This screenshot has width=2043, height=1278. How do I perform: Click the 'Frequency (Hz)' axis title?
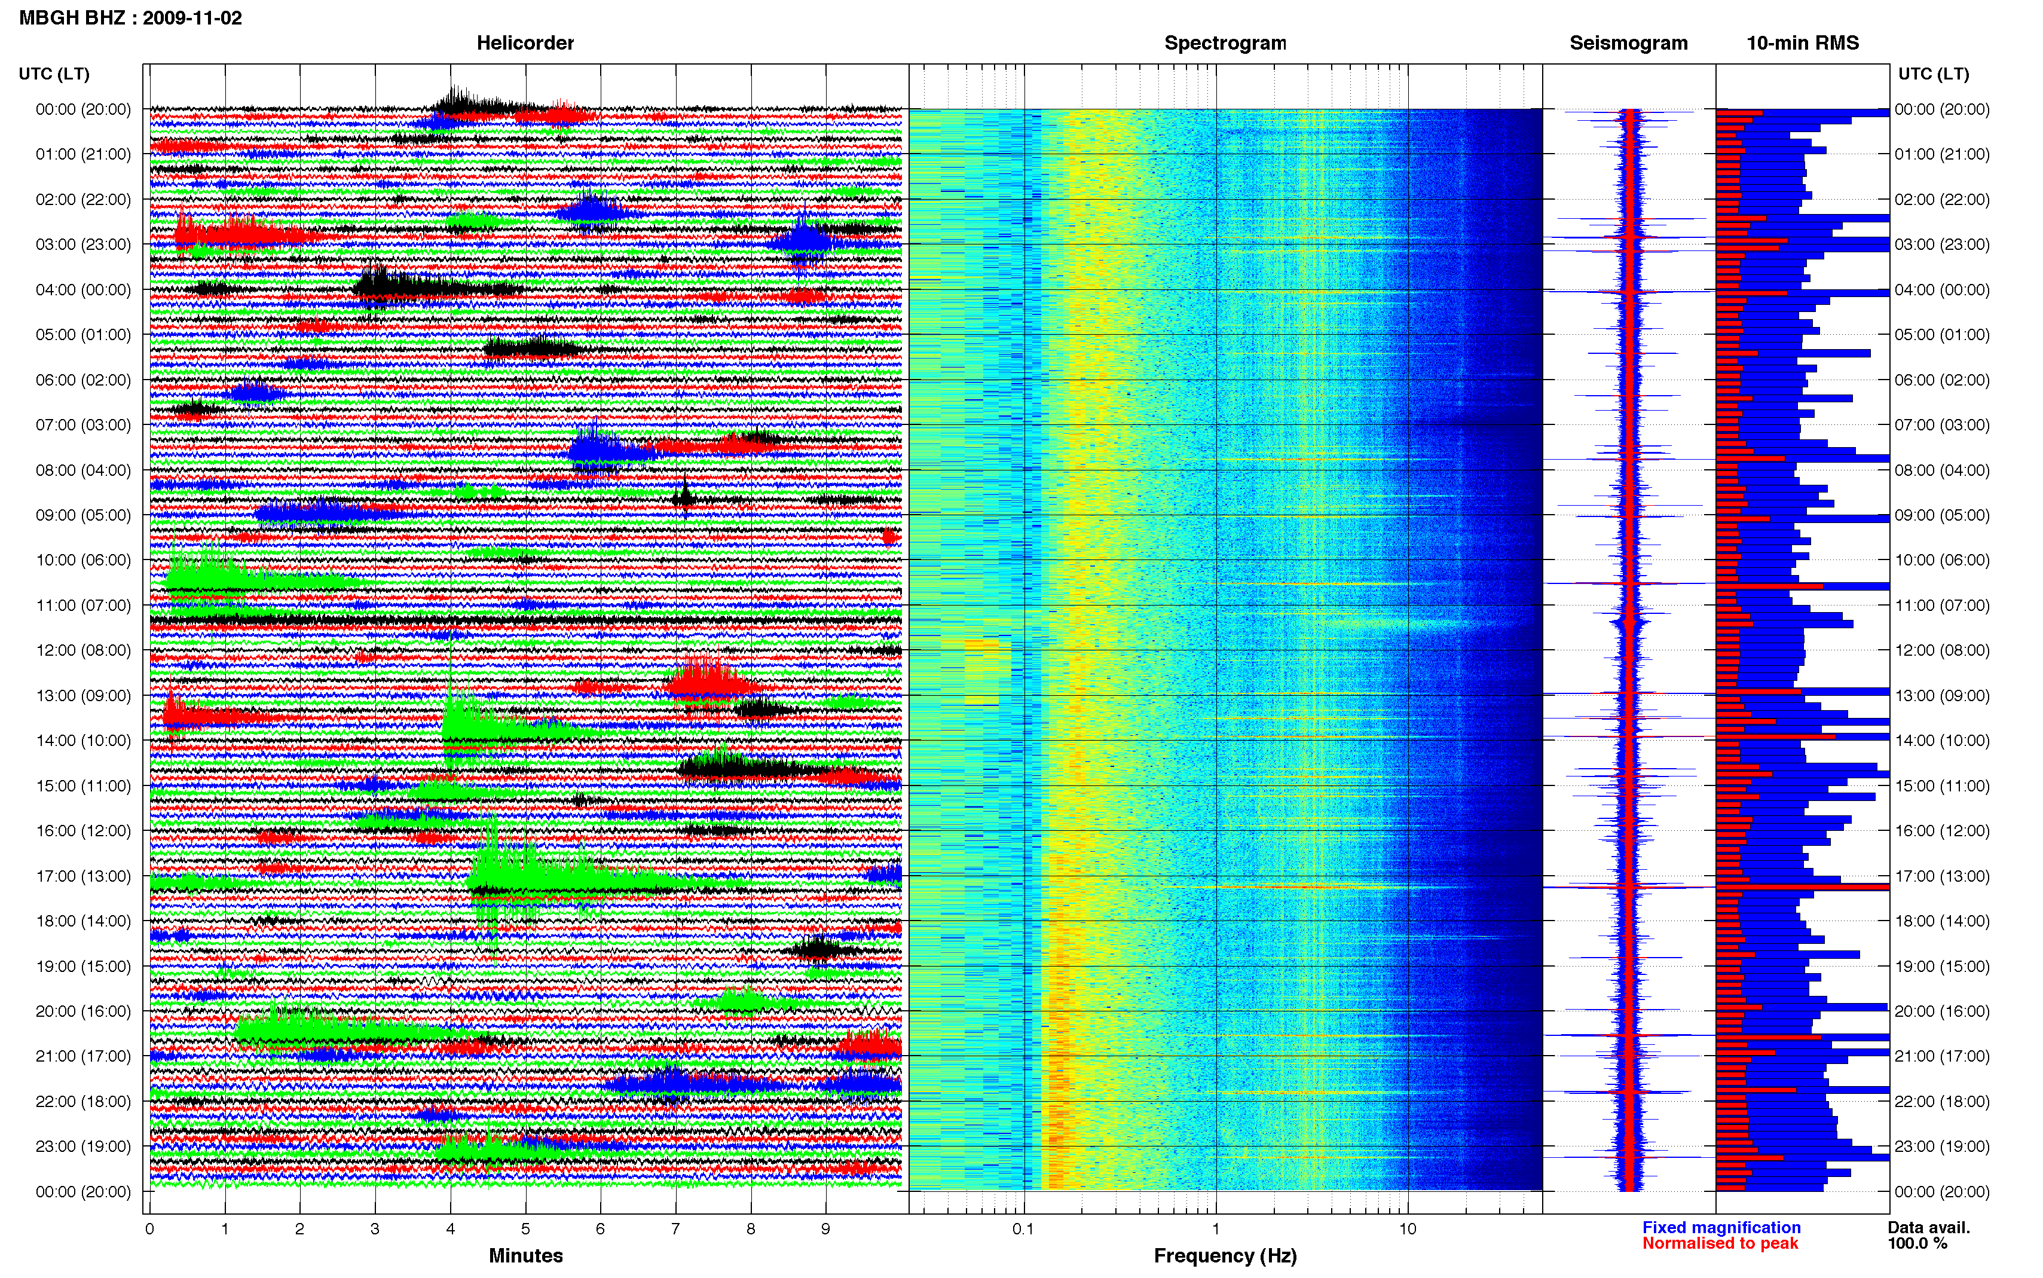1225,1256
